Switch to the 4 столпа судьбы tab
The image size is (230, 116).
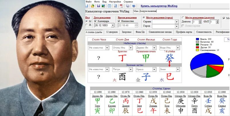coord(94,32)
